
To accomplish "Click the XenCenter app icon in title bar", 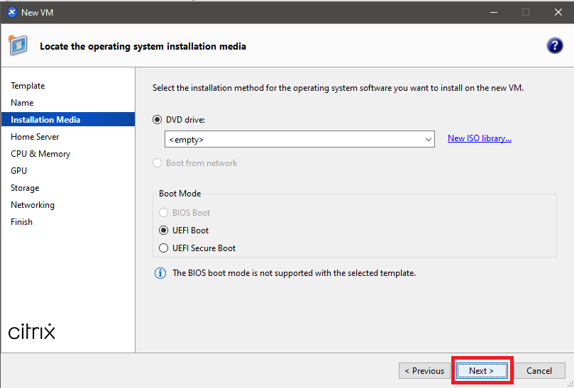I will tap(11, 12).
